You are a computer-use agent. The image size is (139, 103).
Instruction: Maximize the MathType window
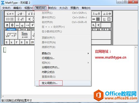click(125, 2)
